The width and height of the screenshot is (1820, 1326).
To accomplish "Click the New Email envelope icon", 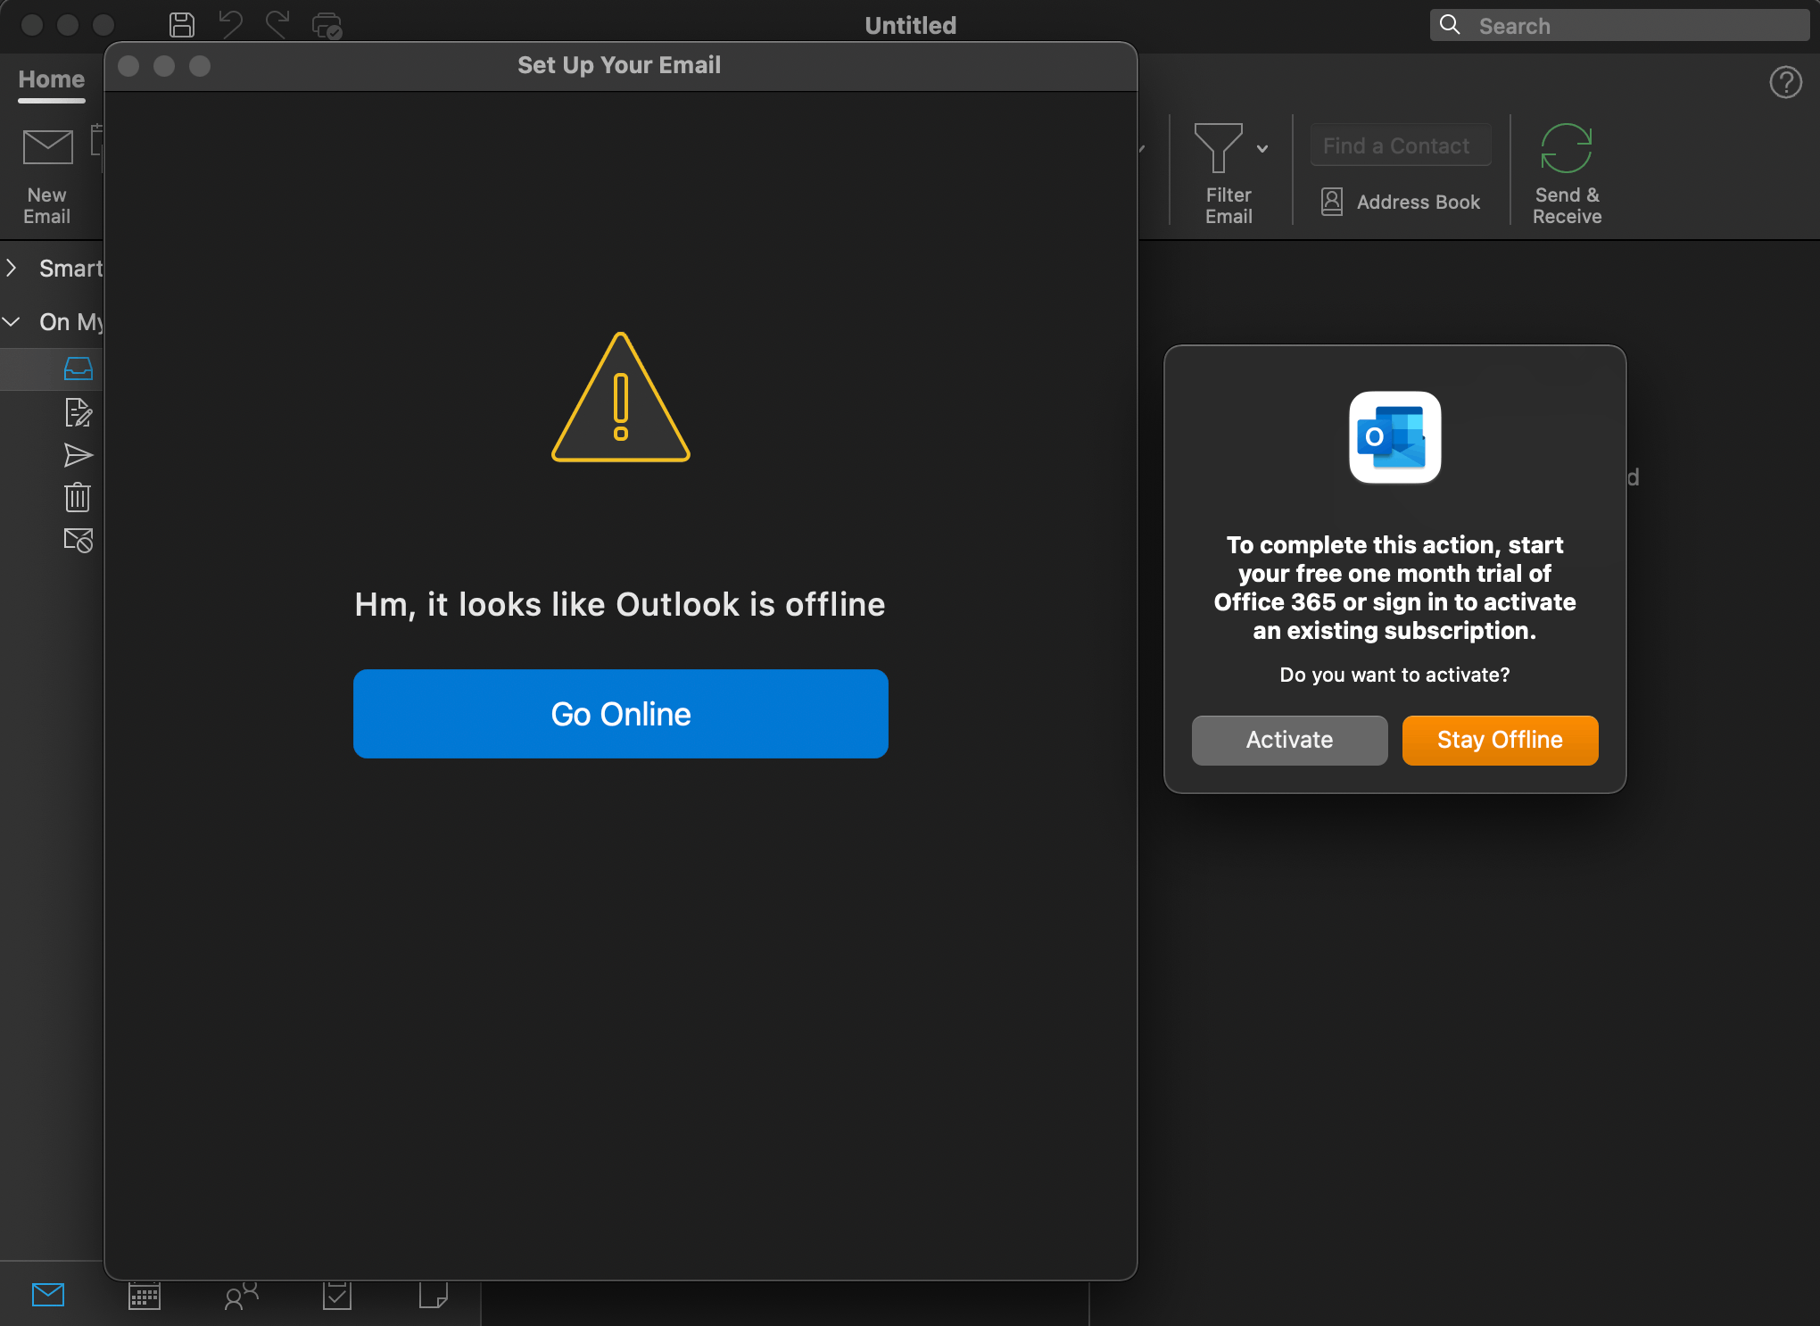I will click(x=47, y=147).
